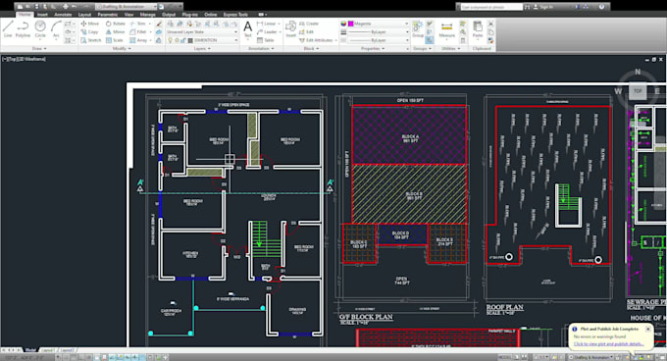Screen dimensions: 667x361
Task: Toggle the layer lightbulb on/off icon
Action: tap(170, 40)
